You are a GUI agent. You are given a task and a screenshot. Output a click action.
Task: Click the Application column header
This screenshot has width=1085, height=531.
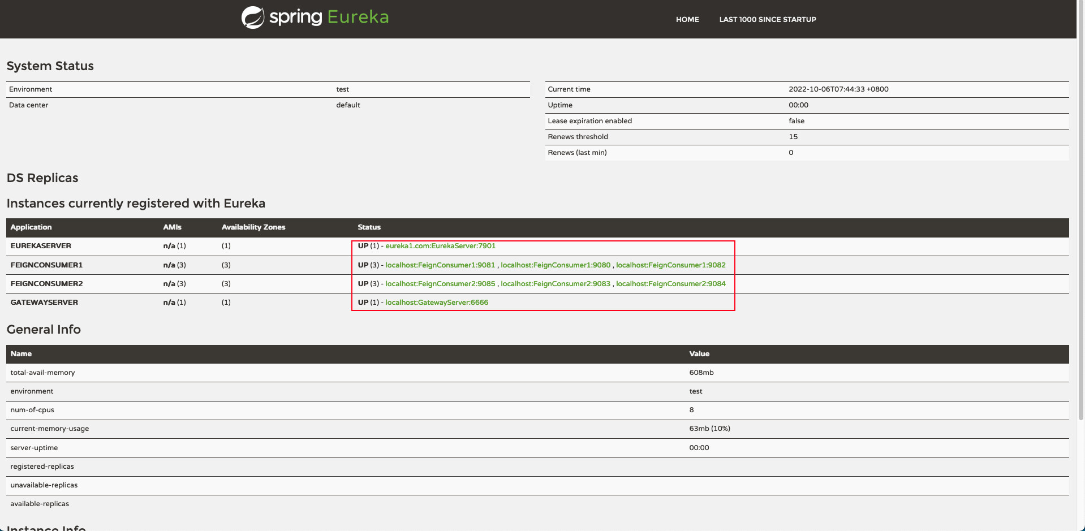click(31, 227)
